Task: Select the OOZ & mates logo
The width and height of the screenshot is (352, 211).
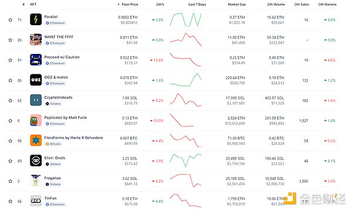Action: 36,80
